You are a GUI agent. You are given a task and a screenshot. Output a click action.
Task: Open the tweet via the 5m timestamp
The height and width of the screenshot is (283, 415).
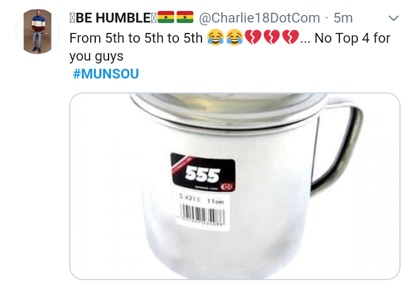click(343, 18)
